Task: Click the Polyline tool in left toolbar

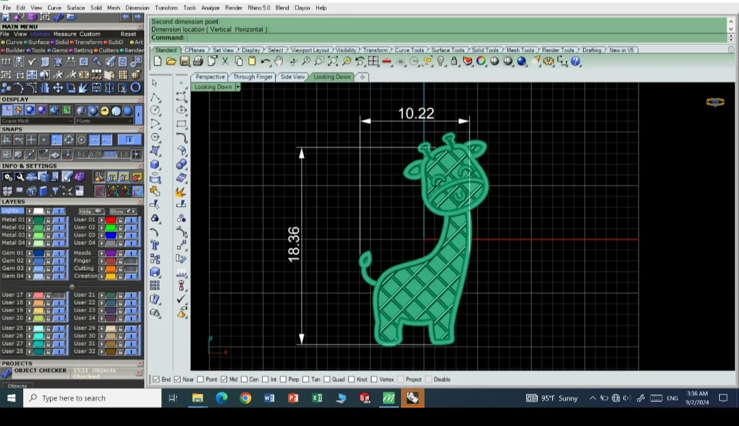Action: [x=155, y=97]
